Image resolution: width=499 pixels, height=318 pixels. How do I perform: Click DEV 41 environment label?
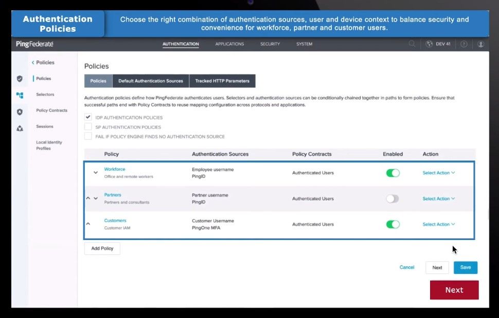443,44
